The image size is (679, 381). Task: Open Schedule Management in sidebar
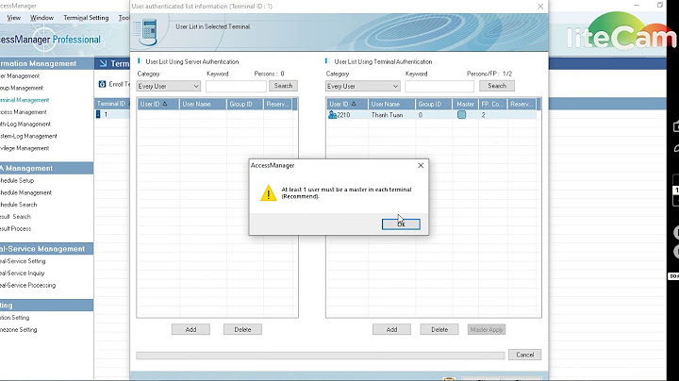[x=25, y=192]
